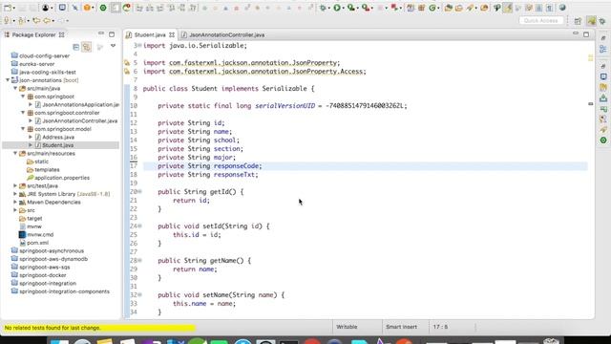Toggle Mark Occurrences toolbar button
The height and width of the screenshot is (344, 611).
(507, 8)
